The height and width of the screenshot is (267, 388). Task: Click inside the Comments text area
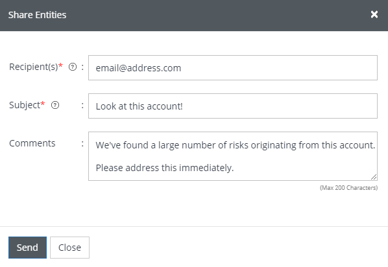tap(233, 156)
